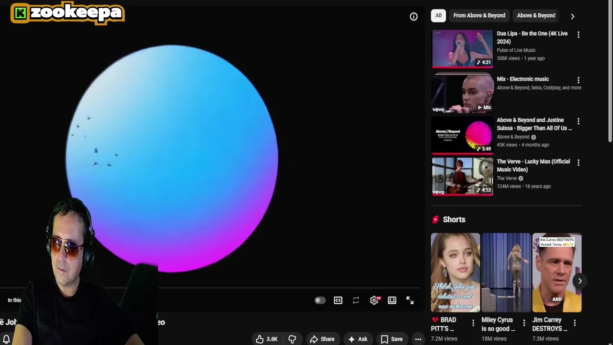Select From Above & Beyond chip
613x345 pixels.
(479, 15)
